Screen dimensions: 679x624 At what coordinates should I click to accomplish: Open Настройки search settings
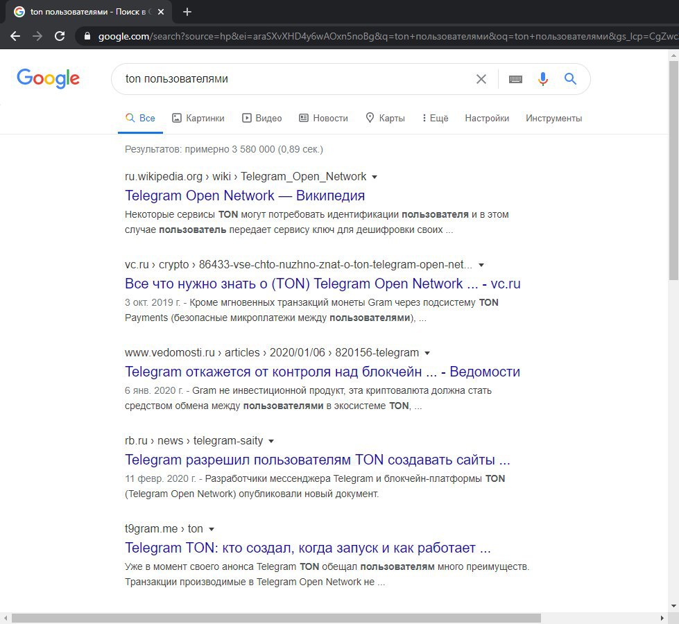tap(487, 119)
